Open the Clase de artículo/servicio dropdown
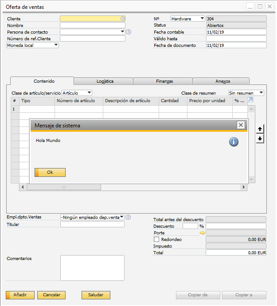 click(x=89, y=93)
